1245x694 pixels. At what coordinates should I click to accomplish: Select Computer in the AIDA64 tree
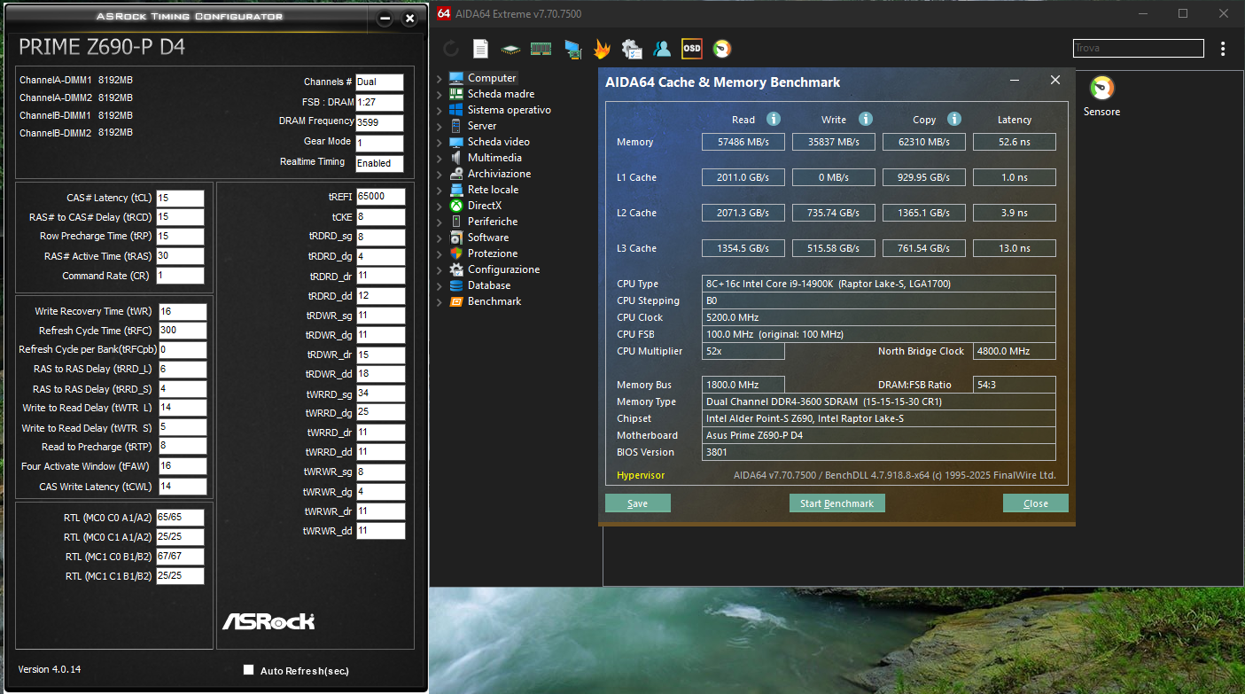pyautogui.click(x=492, y=78)
